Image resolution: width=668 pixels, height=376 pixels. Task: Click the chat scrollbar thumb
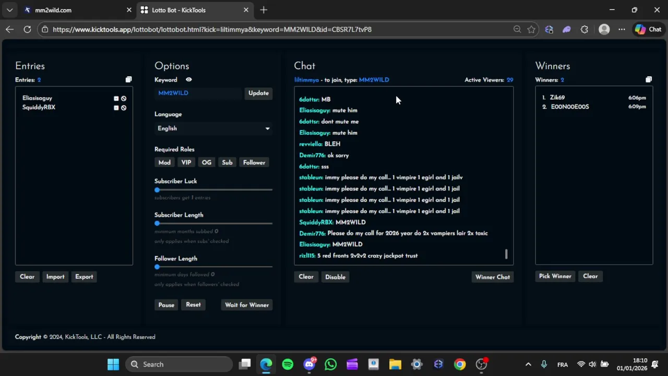pos(506,254)
